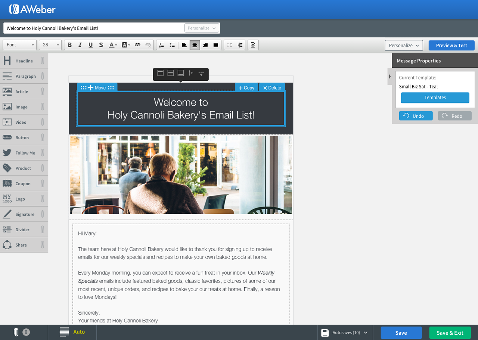Toggle underline formatting

point(90,45)
